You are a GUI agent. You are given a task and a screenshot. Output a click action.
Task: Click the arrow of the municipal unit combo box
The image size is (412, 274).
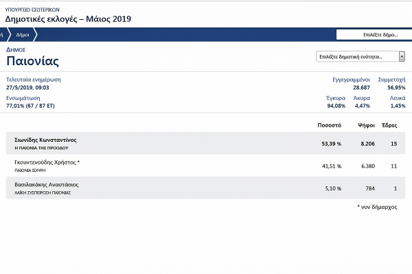pyautogui.click(x=402, y=57)
